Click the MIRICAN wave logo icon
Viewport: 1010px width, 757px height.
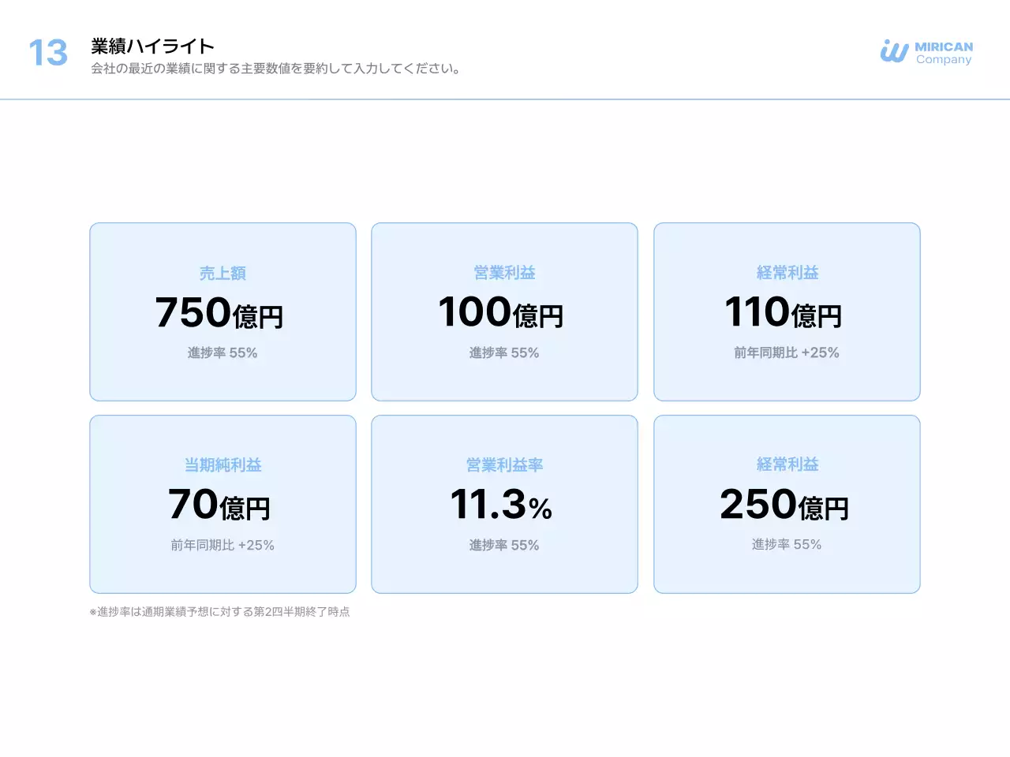pyautogui.click(x=894, y=52)
